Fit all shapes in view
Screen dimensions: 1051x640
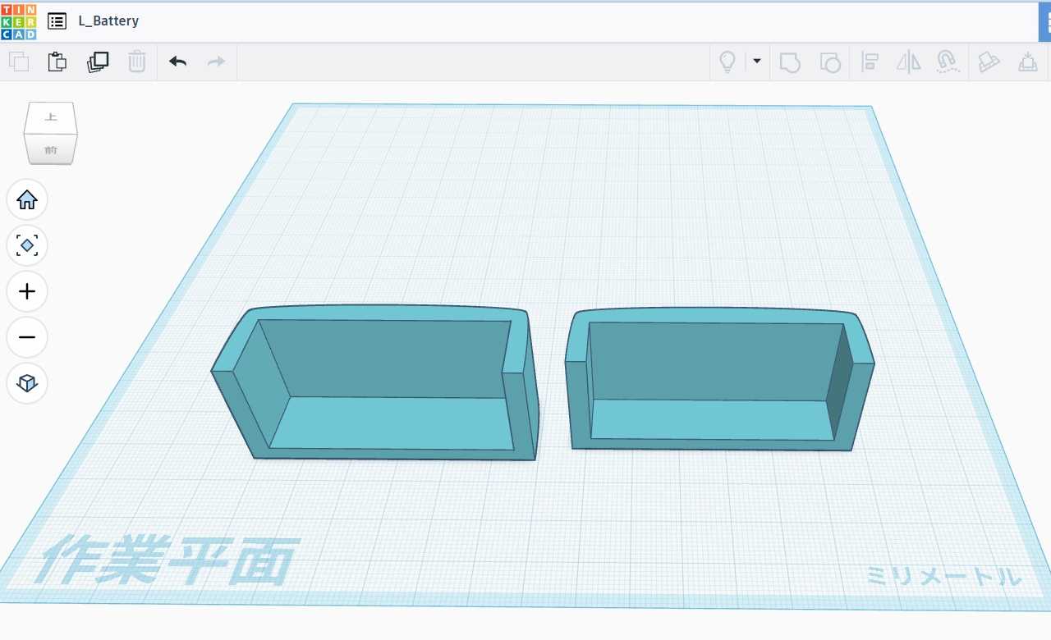click(27, 245)
